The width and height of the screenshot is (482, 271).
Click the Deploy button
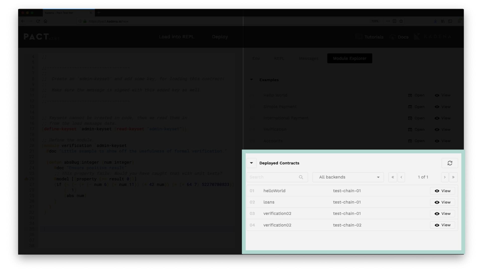[220, 37]
